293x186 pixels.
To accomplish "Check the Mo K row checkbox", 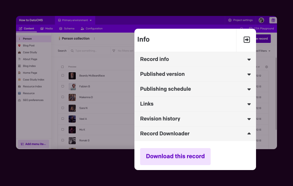I will tap(63, 129).
